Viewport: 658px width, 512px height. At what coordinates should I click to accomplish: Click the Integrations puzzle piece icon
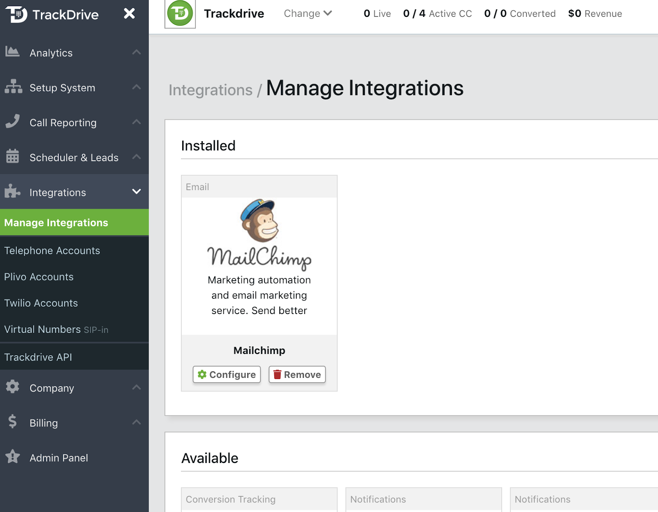(12, 191)
